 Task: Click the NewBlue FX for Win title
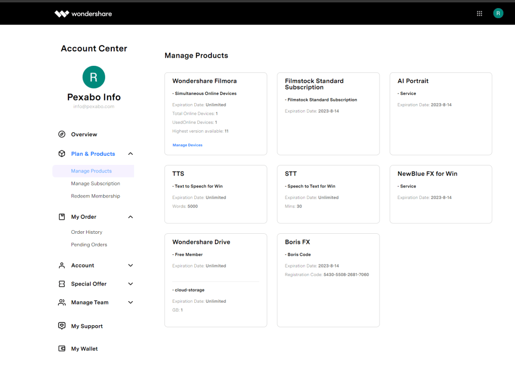pyautogui.click(x=427, y=174)
